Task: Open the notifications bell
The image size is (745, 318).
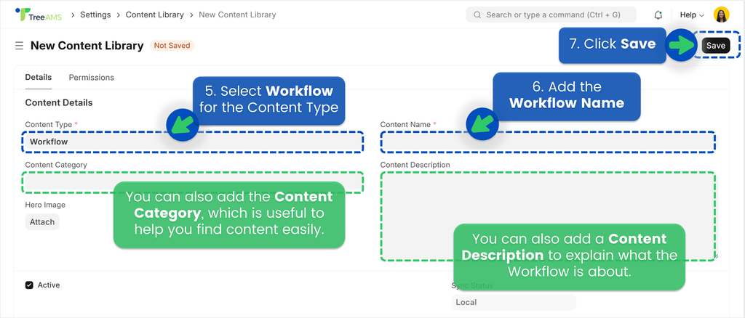Action: point(658,15)
